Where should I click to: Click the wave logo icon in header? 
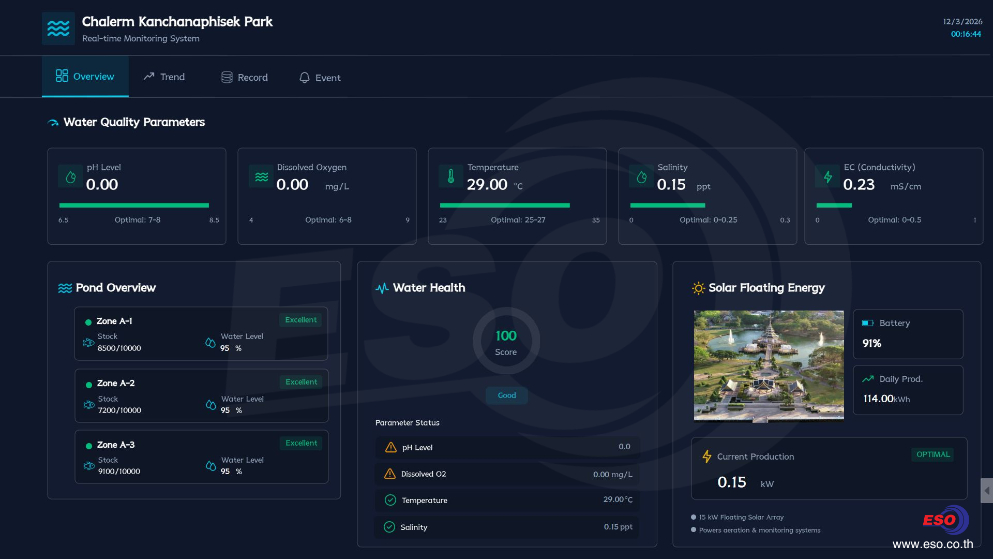(x=58, y=28)
